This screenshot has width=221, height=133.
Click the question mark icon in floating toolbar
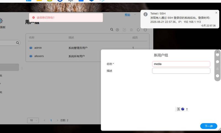tap(217, 76)
